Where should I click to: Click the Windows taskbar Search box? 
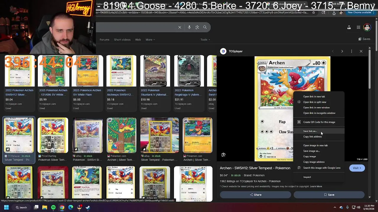click(22, 207)
